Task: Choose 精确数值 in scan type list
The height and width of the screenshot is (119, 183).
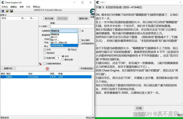Action: [64, 34]
